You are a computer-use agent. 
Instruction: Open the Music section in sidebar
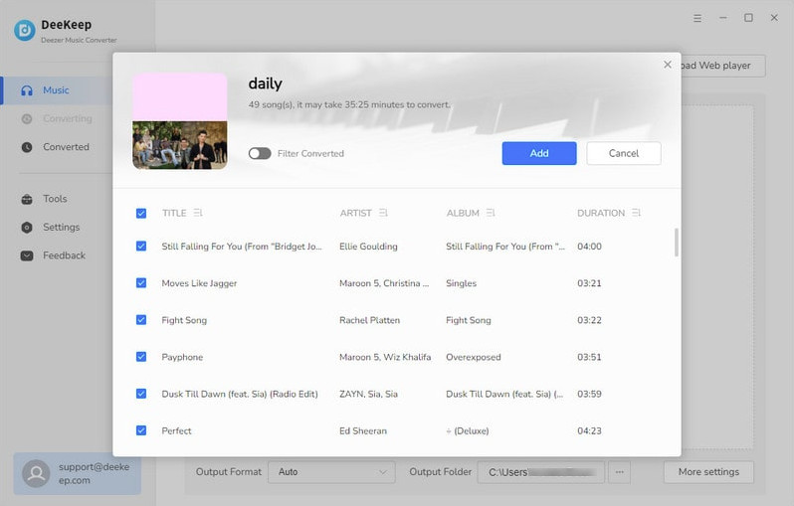pos(57,90)
